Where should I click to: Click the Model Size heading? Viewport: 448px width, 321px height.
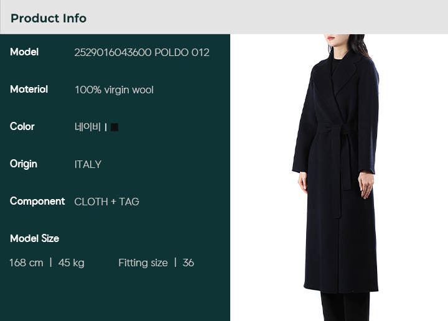tap(34, 238)
